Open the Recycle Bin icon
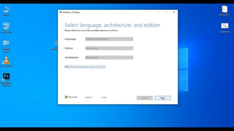Viewport: 234px width, 131px height. coord(6,28)
